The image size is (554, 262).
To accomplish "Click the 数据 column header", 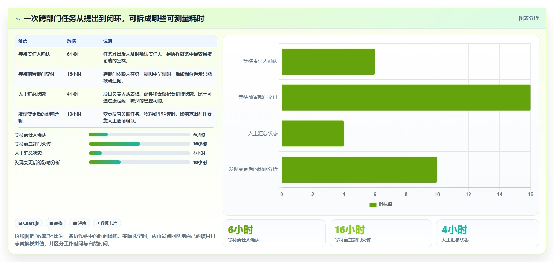I will pos(72,41).
